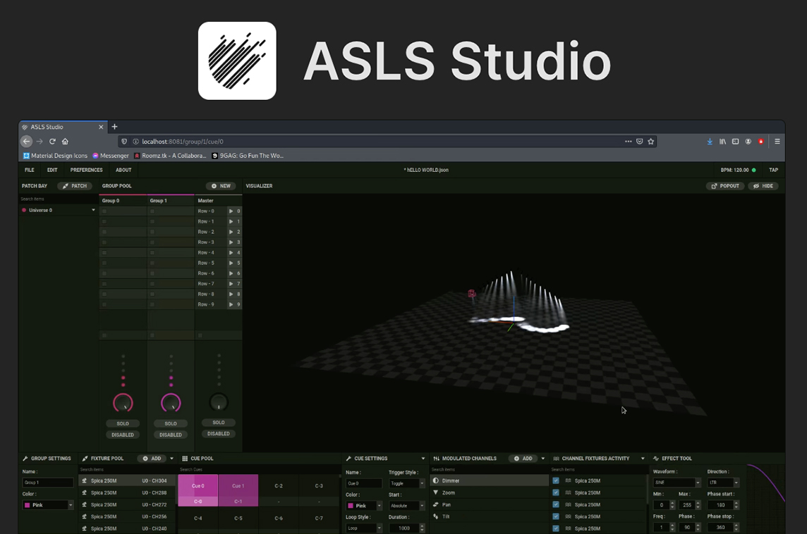The image size is (807, 534).
Task: Open Cue Settings panel dropdown arrow
Action: [423, 459]
